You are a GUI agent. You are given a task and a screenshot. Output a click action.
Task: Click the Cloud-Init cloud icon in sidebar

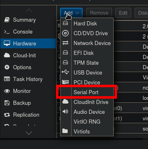[7, 55]
